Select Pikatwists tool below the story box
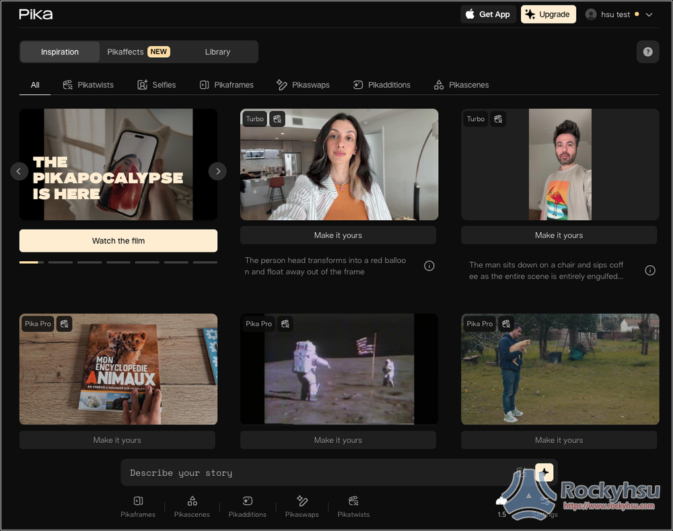Screen dimensions: 673x531 tap(353, 507)
